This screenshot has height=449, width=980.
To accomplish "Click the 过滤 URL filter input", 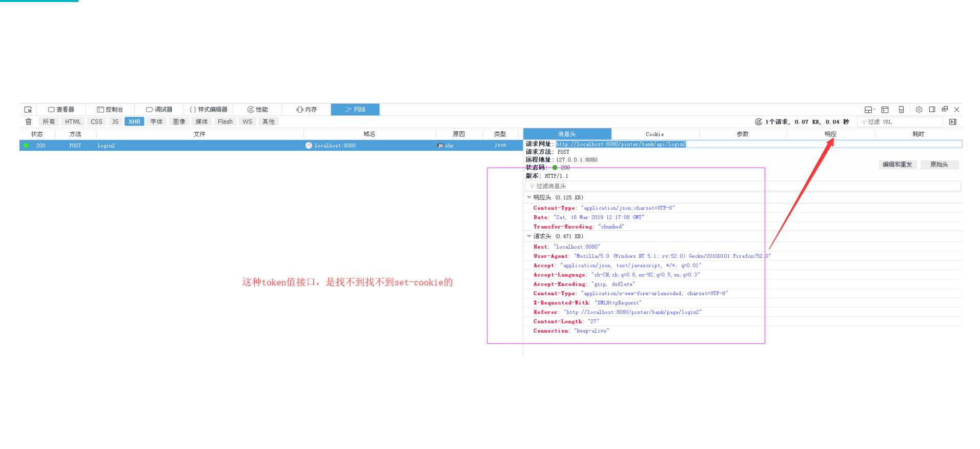I will point(900,122).
